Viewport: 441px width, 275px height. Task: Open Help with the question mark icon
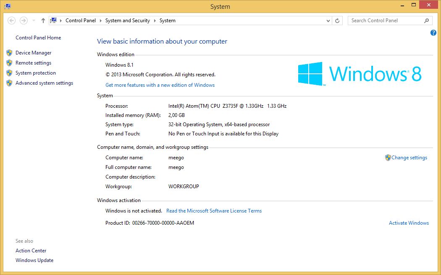pyautogui.click(x=433, y=33)
